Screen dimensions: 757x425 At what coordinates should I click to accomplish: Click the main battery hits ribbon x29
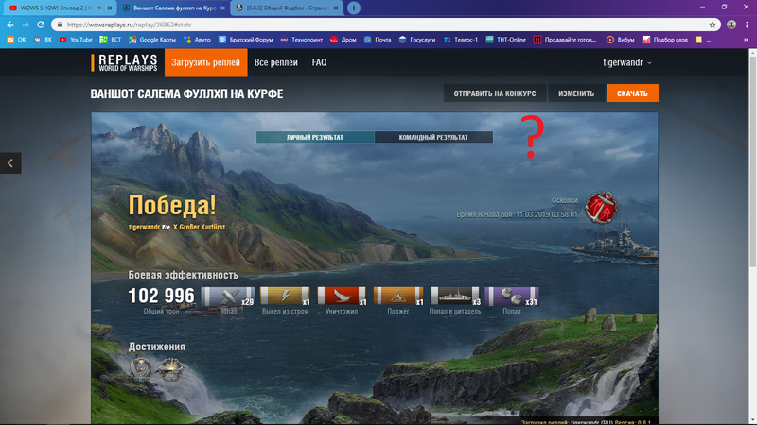tap(228, 297)
